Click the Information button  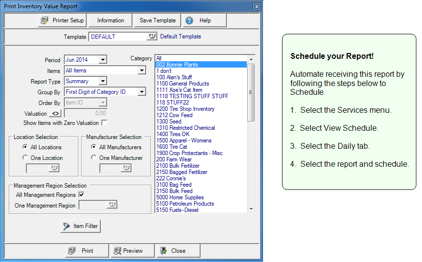pos(110,20)
